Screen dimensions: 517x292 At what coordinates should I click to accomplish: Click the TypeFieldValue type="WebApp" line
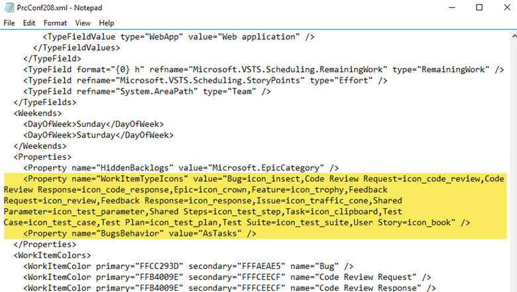pos(178,37)
